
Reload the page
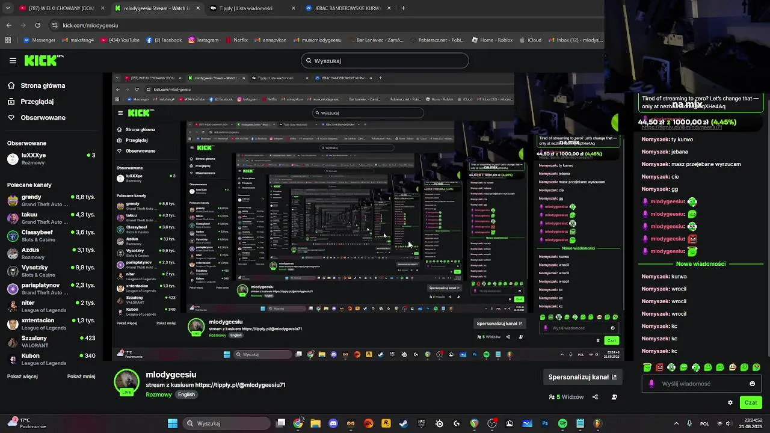(x=37, y=25)
